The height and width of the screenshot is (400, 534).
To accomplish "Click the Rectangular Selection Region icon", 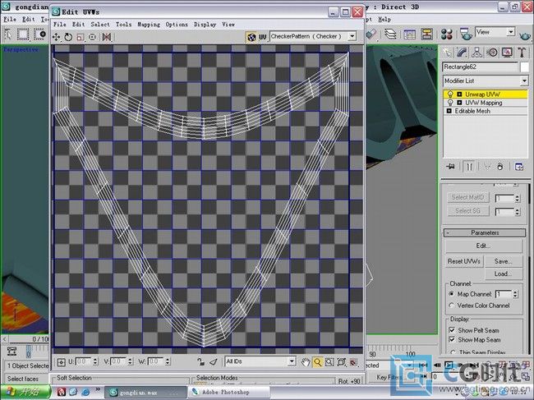I will coord(23,34).
